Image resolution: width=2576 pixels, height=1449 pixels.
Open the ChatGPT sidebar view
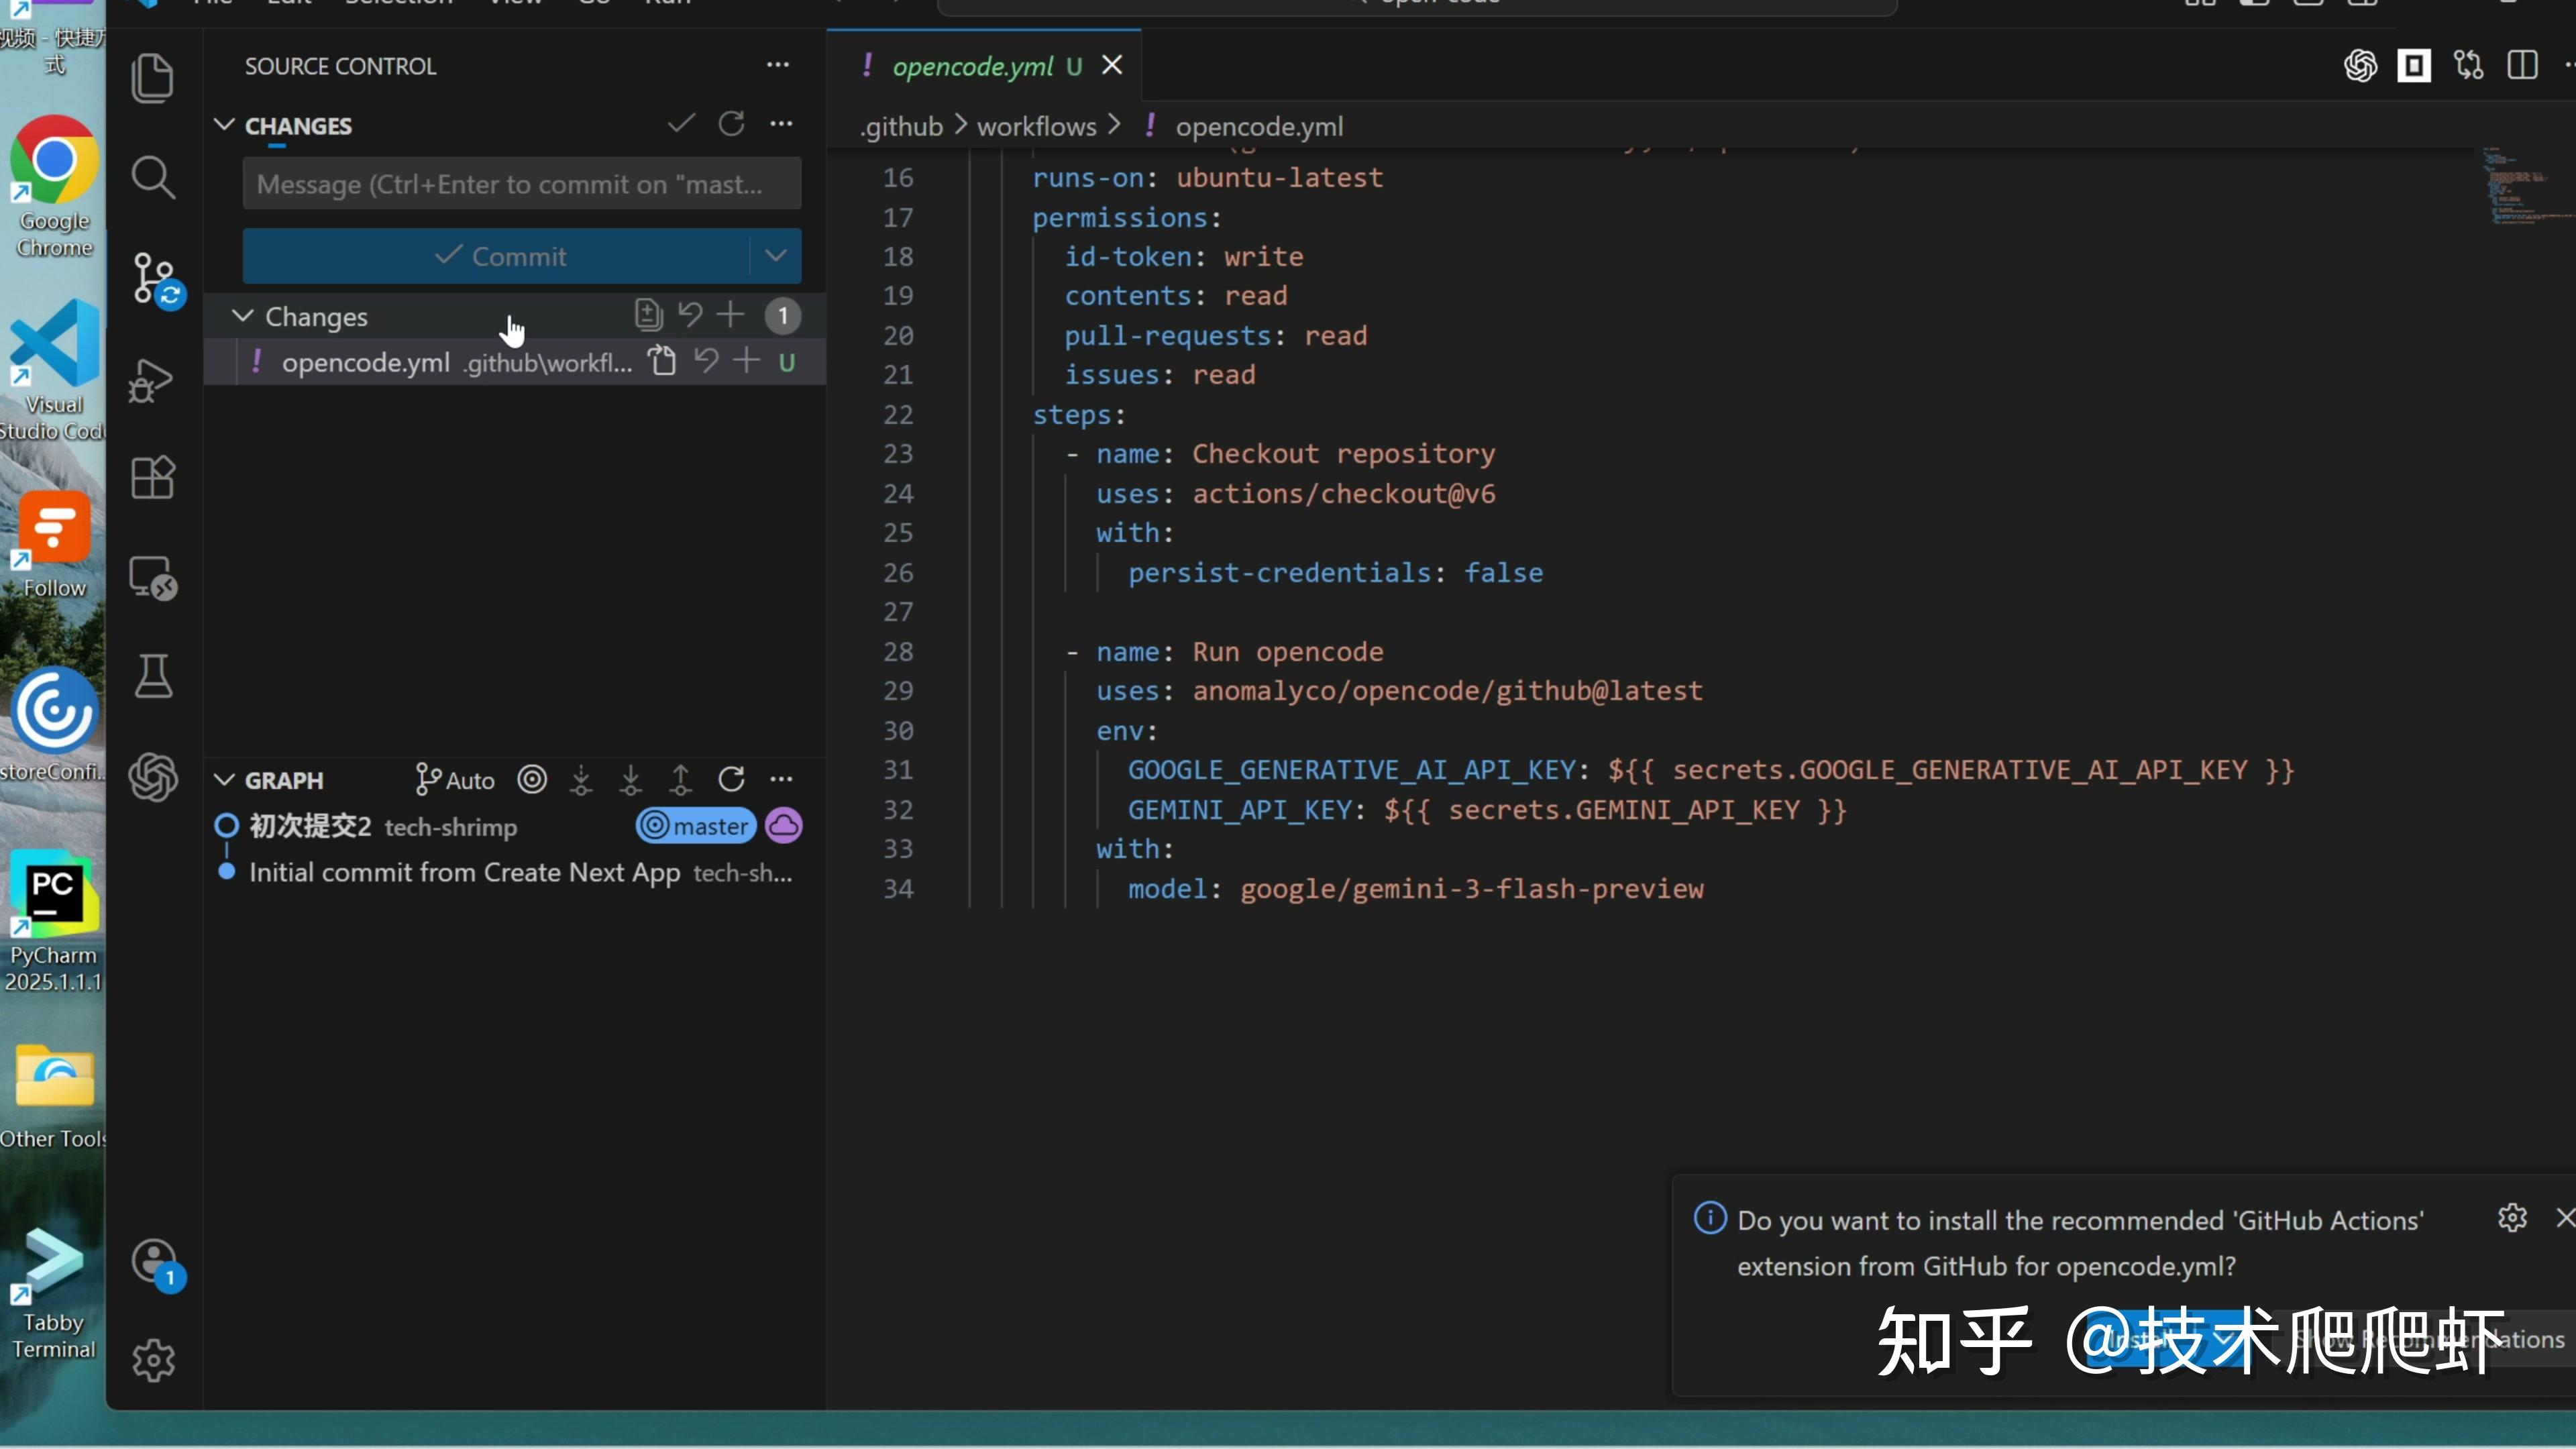pyautogui.click(x=153, y=777)
